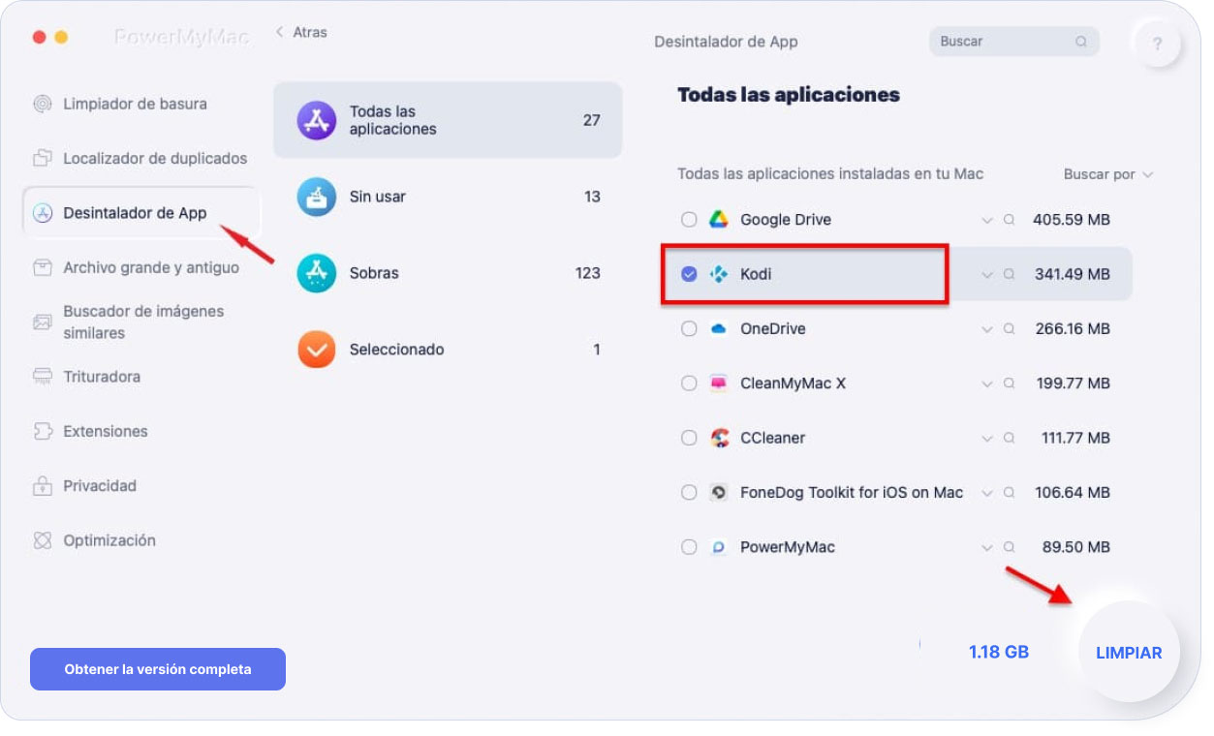This screenshot has width=1214, height=736.
Task: Open help with the question mark button
Action: coord(1158,44)
